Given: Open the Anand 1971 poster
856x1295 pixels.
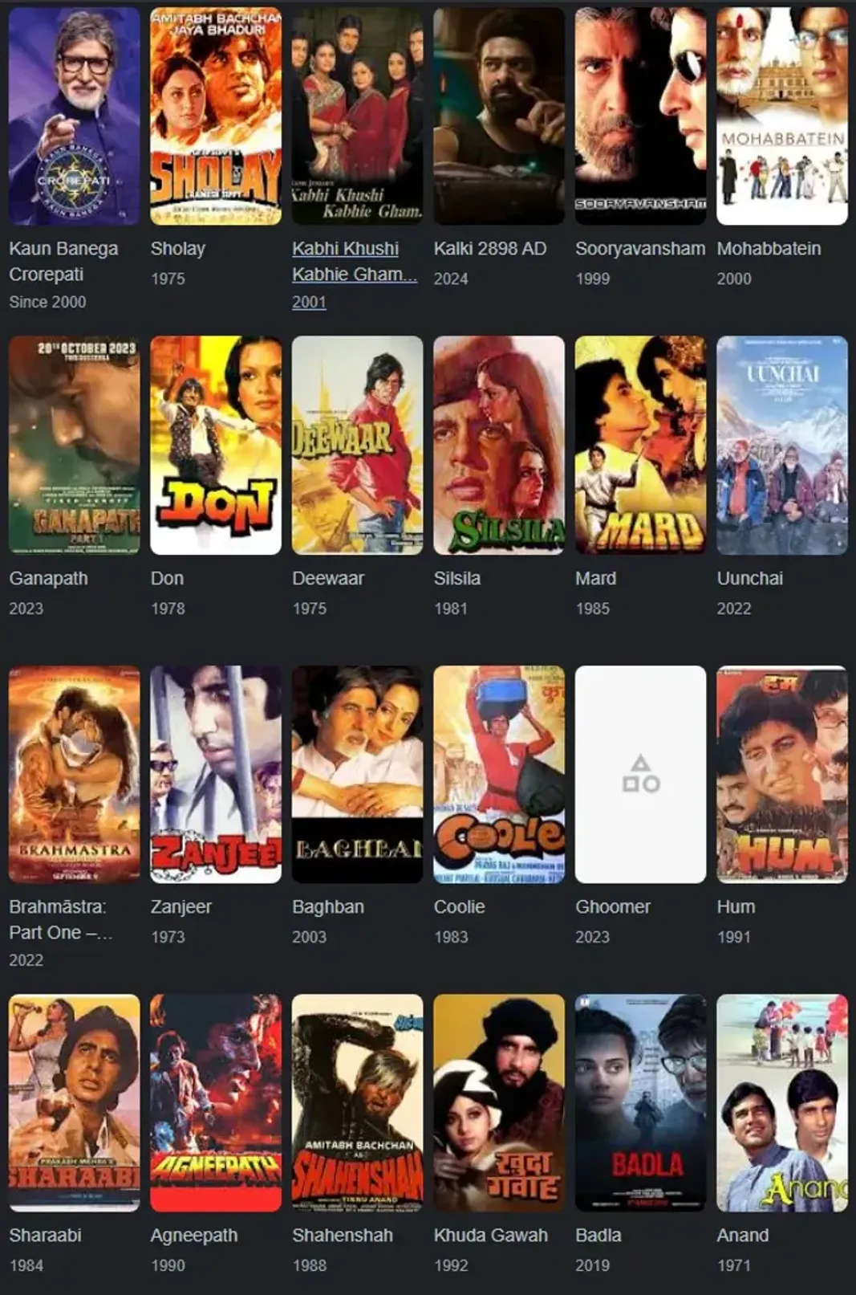Looking at the screenshot, I should [x=782, y=1103].
